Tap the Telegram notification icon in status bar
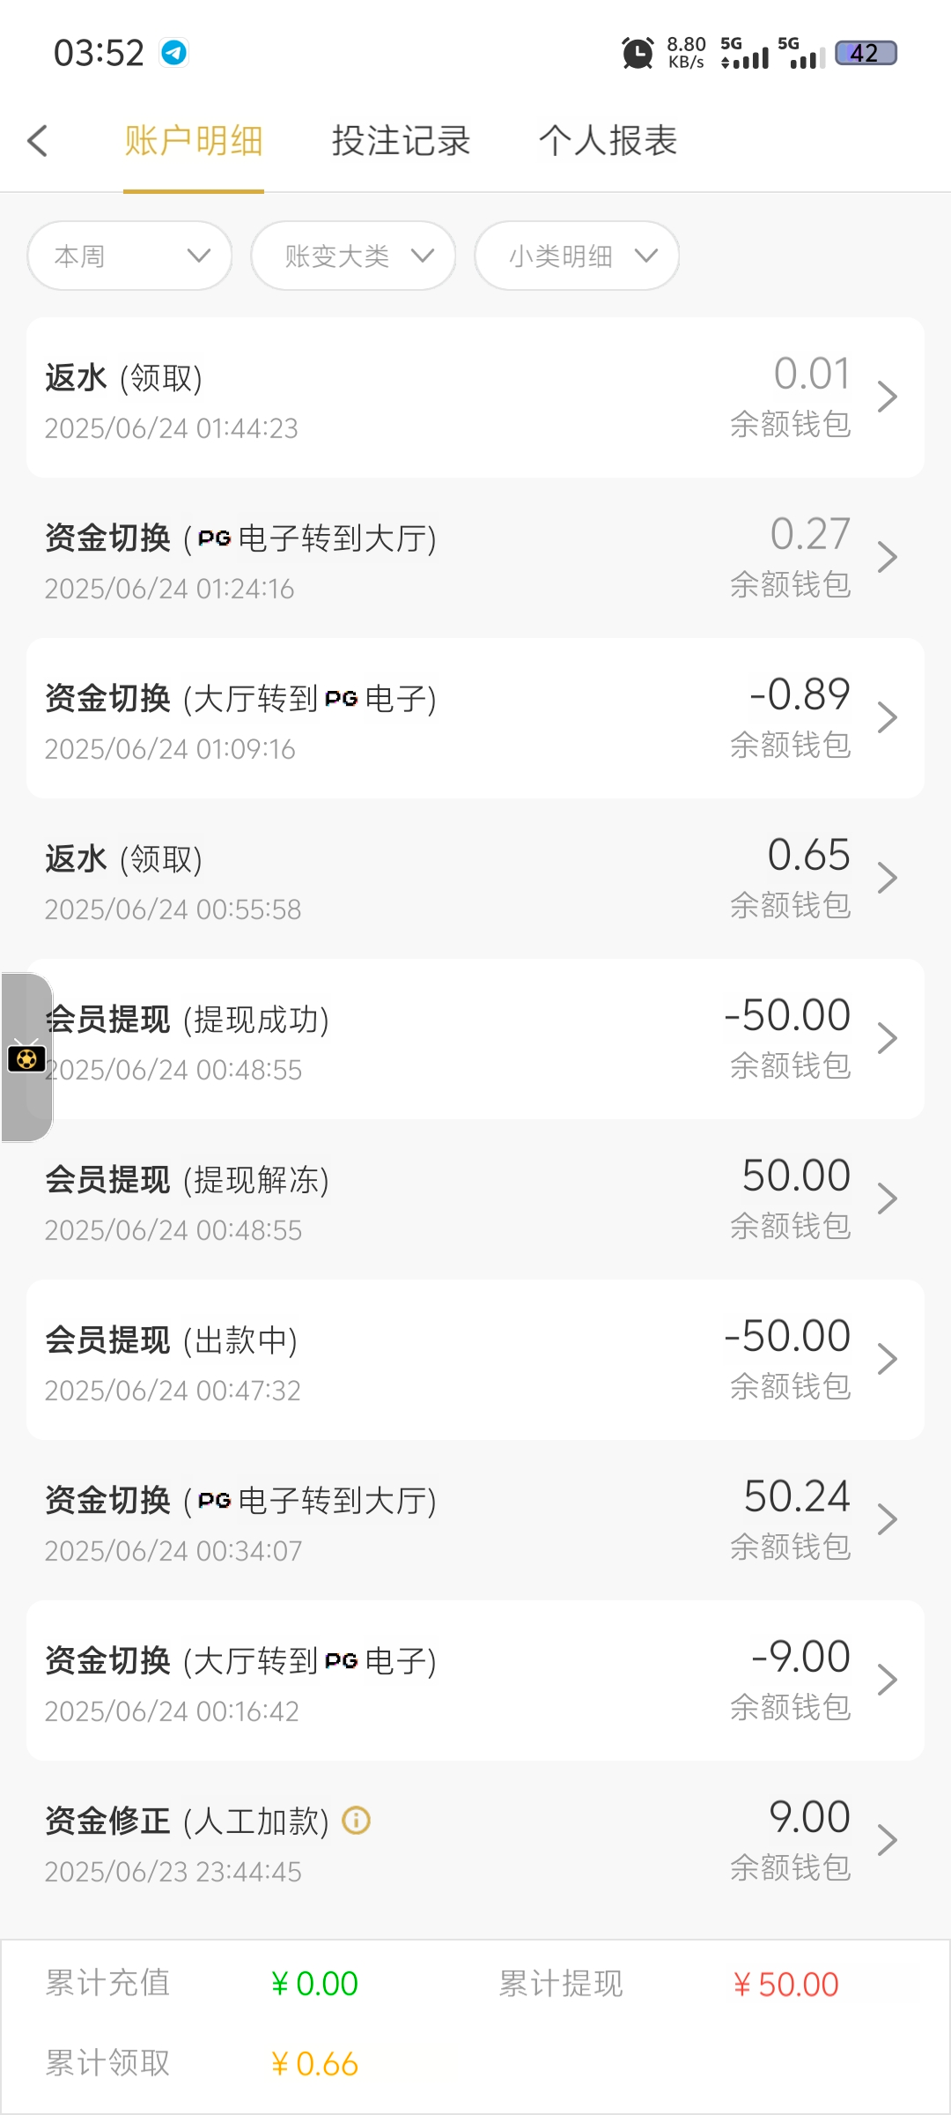Viewport: 951px width, 2115px height. point(173,53)
